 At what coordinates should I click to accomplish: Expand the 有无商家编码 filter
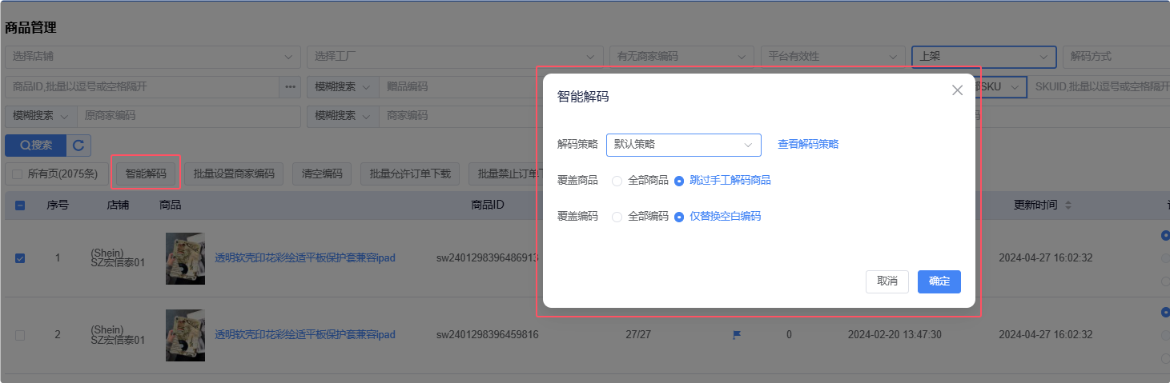tap(681, 57)
